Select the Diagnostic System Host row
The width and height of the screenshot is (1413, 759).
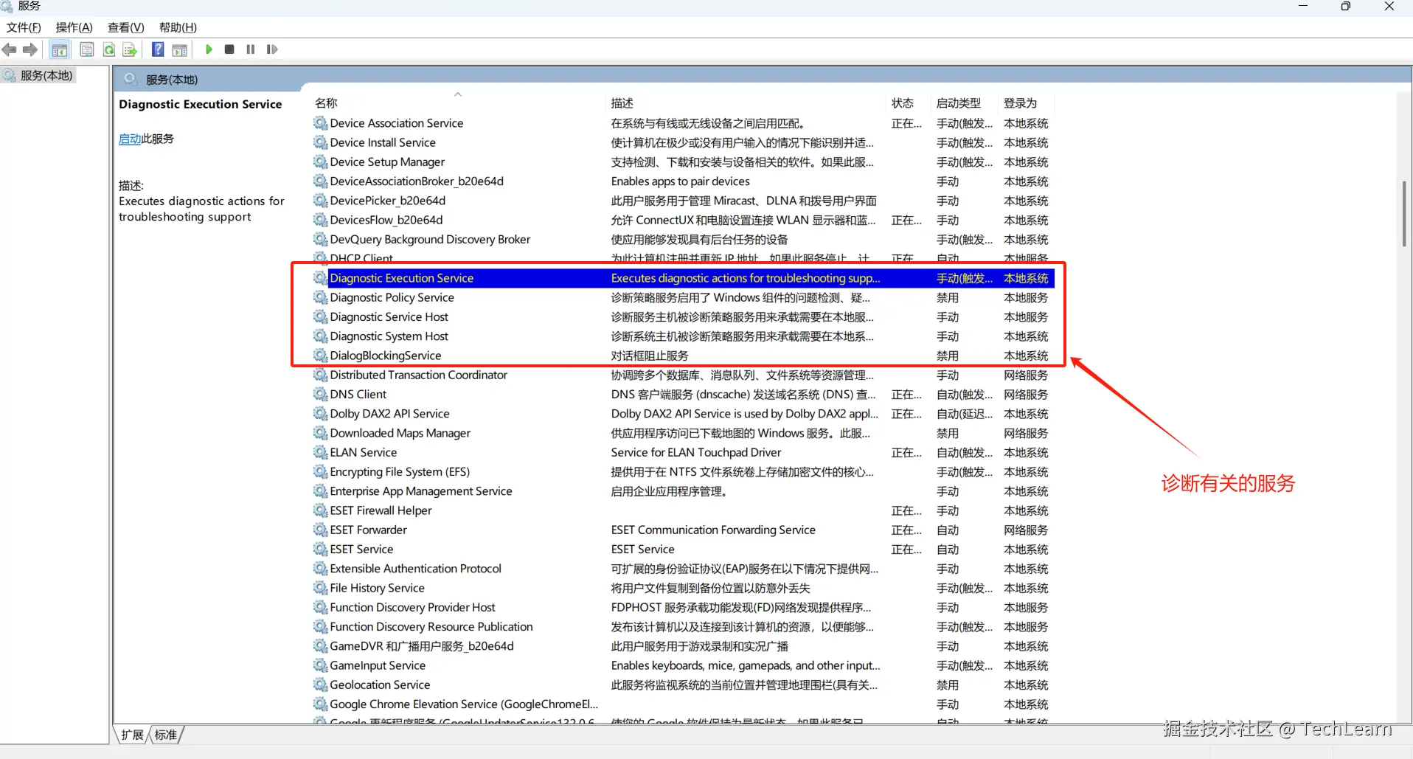click(x=684, y=336)
